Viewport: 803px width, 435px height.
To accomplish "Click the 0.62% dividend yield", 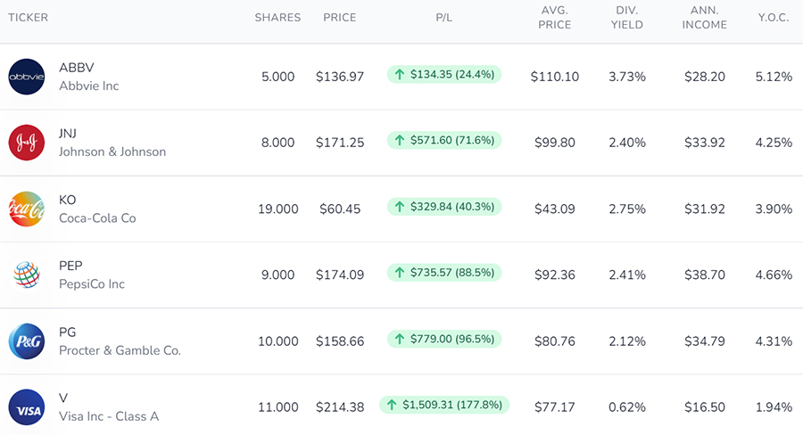I will [627, 407].
